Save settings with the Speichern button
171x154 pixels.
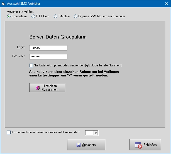(x=86, y=145)
